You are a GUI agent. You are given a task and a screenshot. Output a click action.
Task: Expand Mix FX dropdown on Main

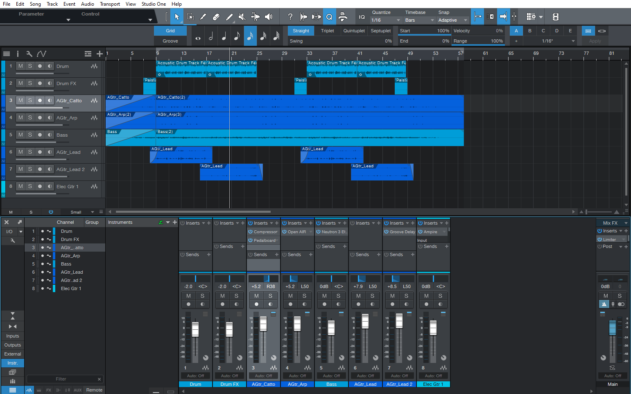click(626, 223)
